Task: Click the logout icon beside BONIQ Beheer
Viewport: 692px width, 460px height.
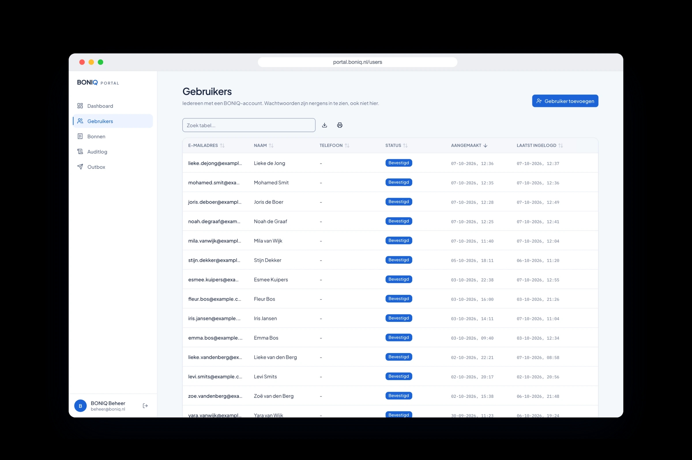Action: click(145, 406)
